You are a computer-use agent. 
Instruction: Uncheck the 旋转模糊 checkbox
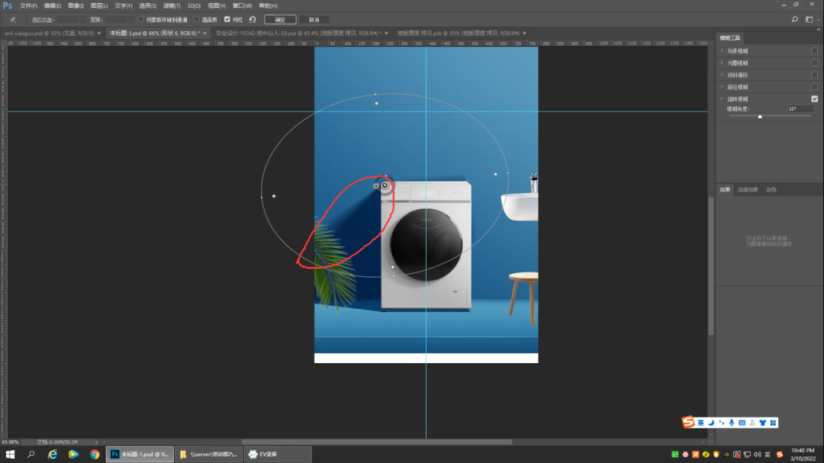[x=814, y=99]
